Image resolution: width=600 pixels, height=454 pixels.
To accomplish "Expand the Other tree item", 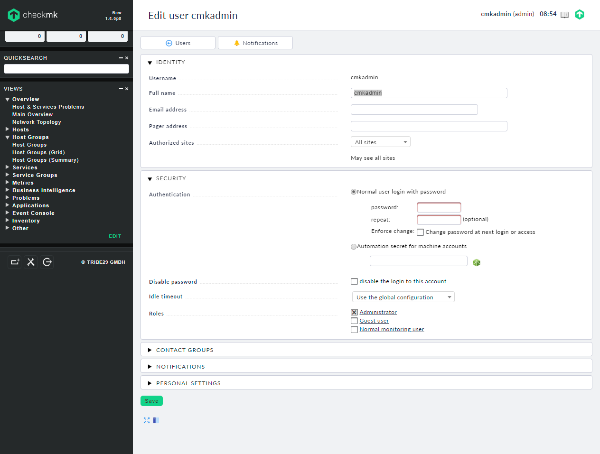I will (8, 228).
